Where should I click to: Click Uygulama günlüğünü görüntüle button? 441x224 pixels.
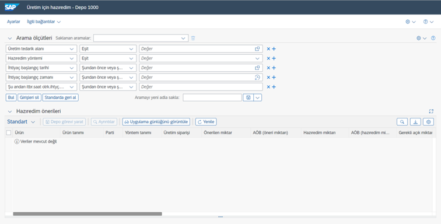coord(156,122)
